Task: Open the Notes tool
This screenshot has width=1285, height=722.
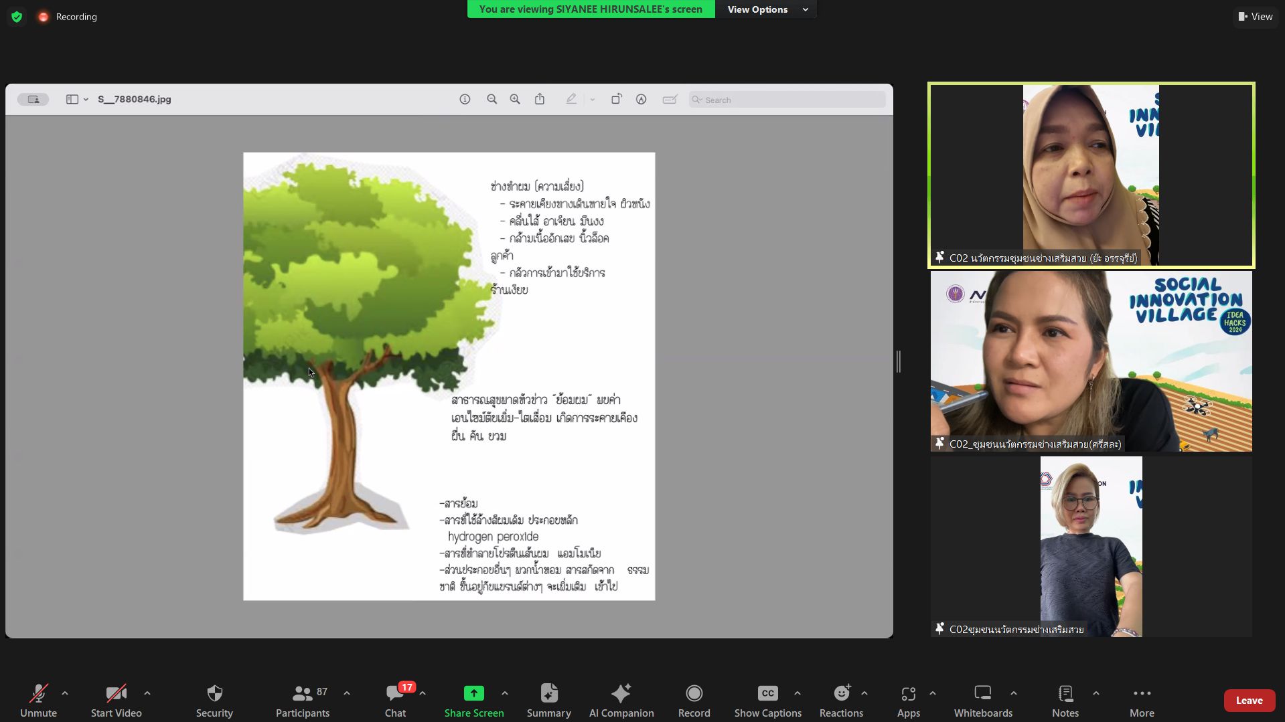Action: 1065,700
